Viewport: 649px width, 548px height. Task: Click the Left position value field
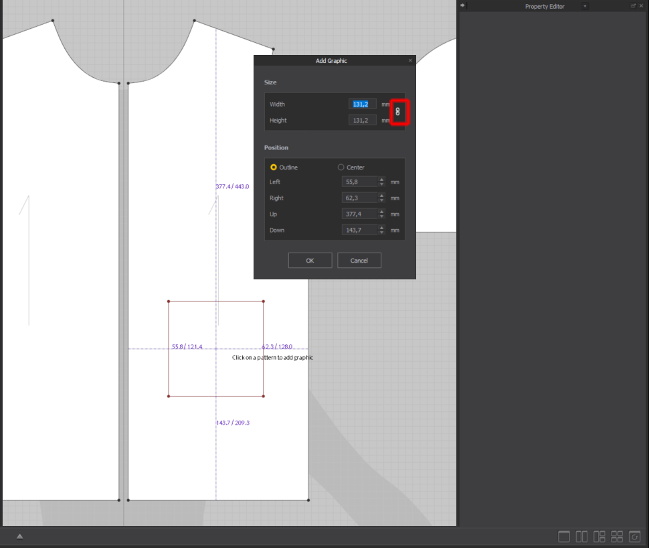(x=359, y=182)
